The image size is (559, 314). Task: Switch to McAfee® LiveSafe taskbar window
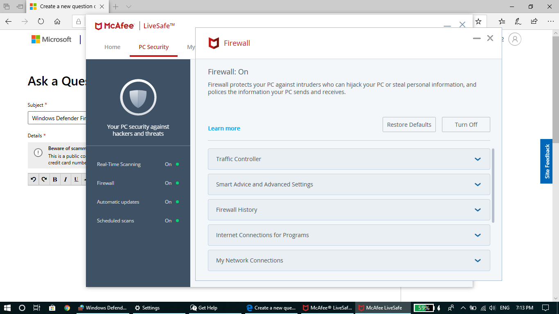(x=327, y=308)
